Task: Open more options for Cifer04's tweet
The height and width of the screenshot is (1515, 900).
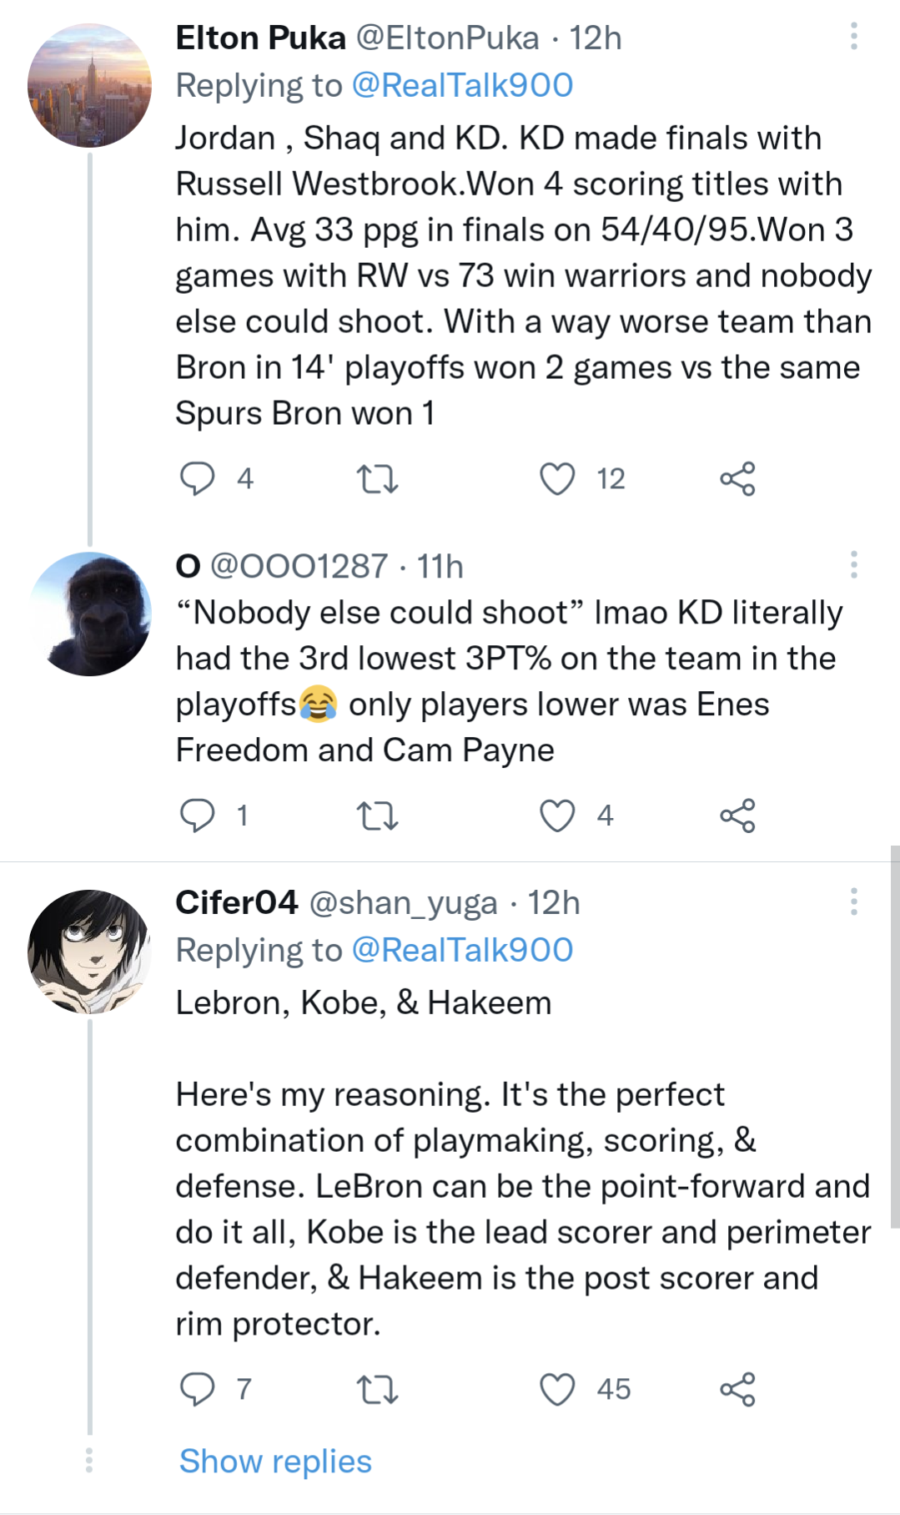Action: (x=853, y=901)
